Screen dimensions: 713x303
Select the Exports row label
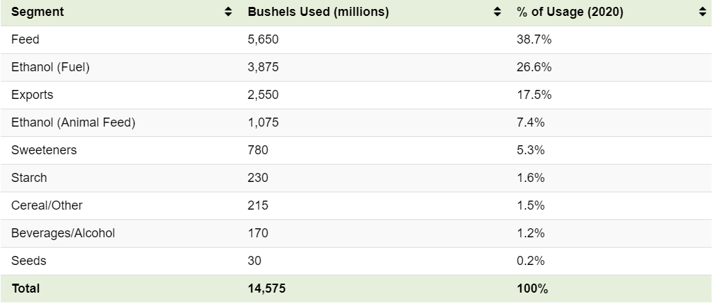(33, 95)
